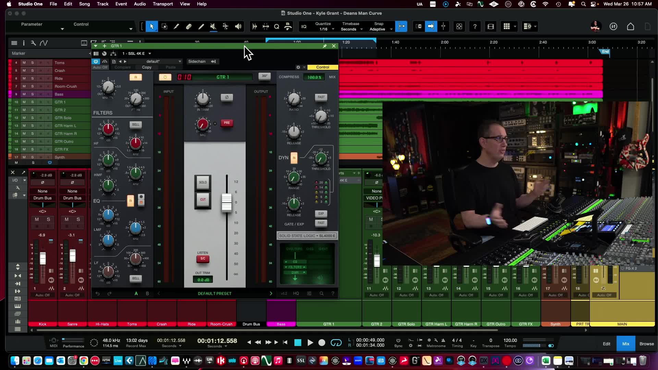Open the plugin routing icon in GTR 1 window
This screenshot has width=658, height=370.
[113, 53]
